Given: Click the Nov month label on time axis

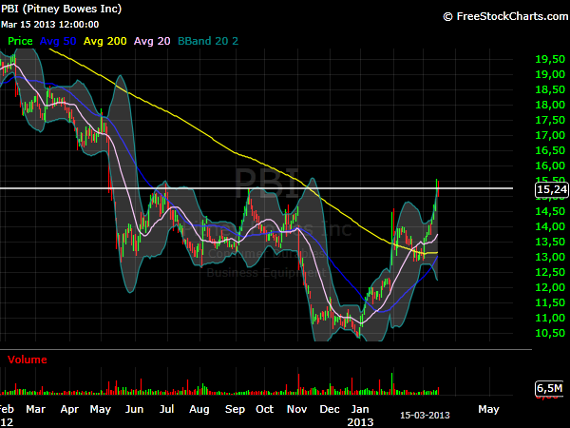Looking at the screenshot, I should tap(297, 409).
